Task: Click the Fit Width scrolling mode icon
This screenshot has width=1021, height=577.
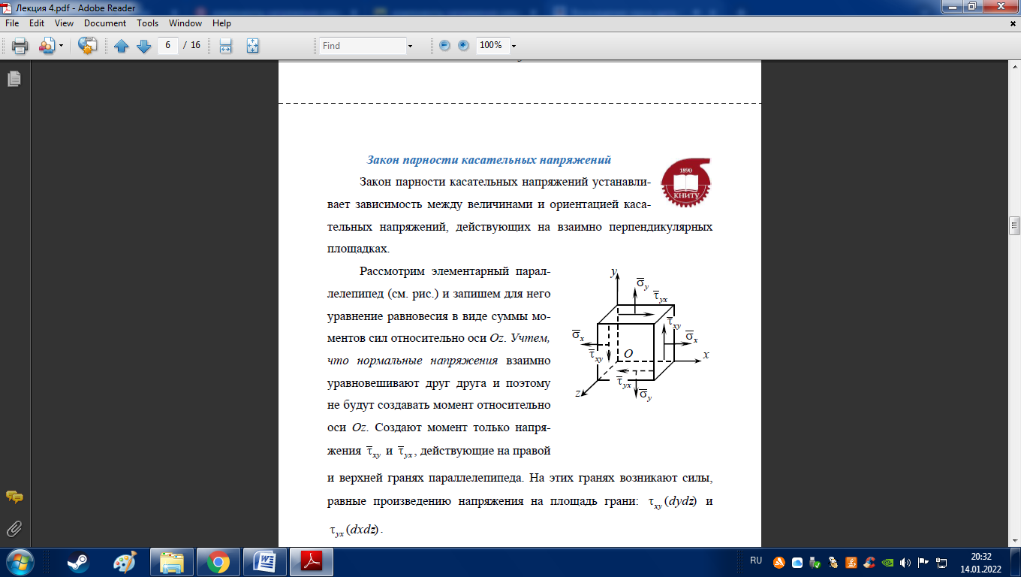Action: pos(225,46)
